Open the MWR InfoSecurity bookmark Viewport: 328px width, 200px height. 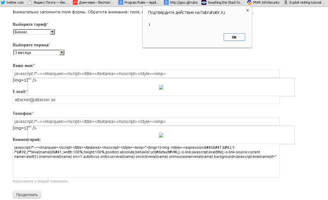tap(263, 2)
